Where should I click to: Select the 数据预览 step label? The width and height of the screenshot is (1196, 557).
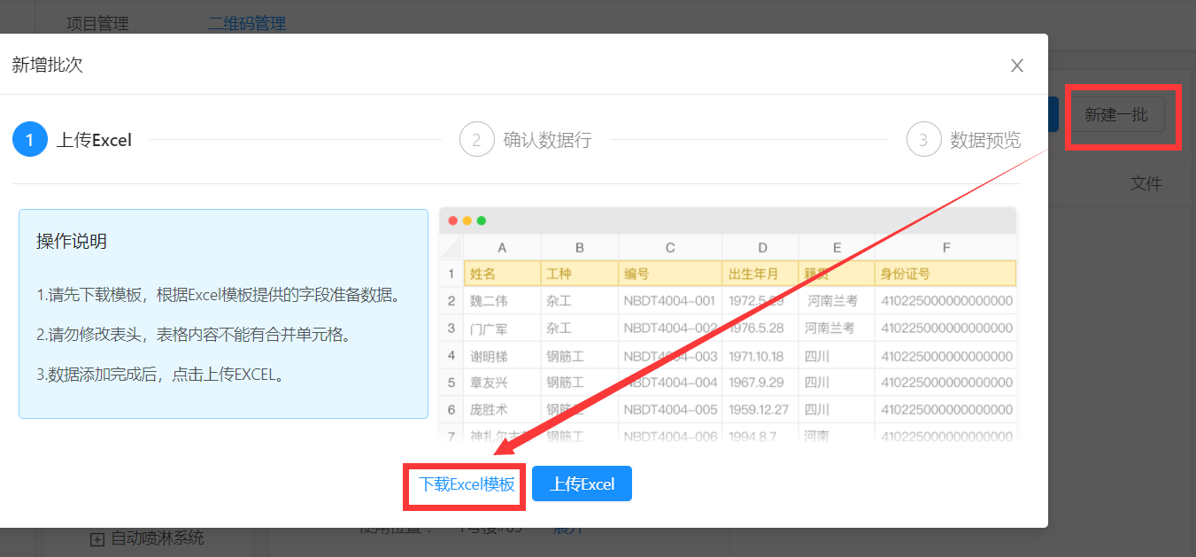click(985, 140)
